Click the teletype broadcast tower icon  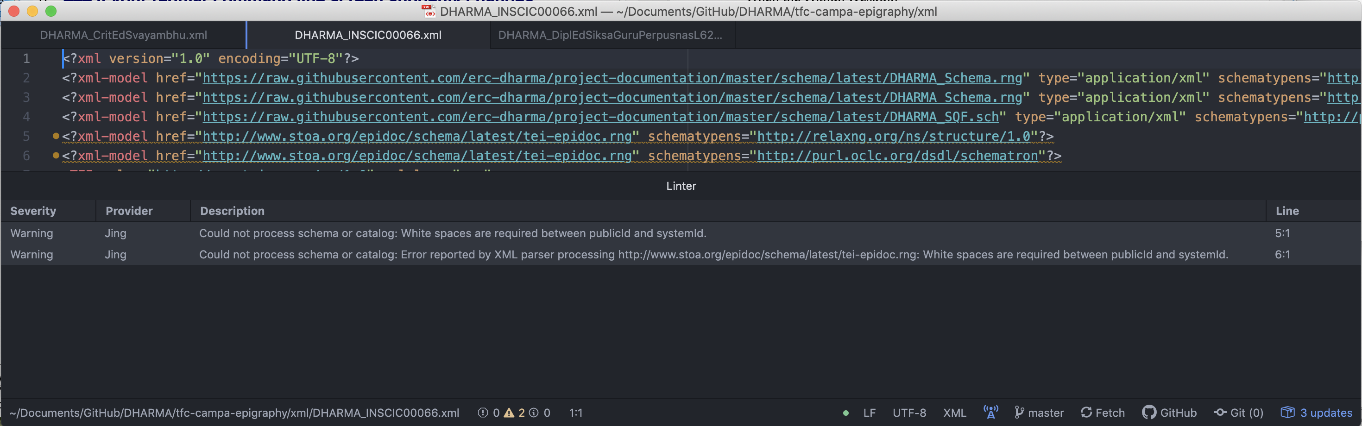point(990,412)
